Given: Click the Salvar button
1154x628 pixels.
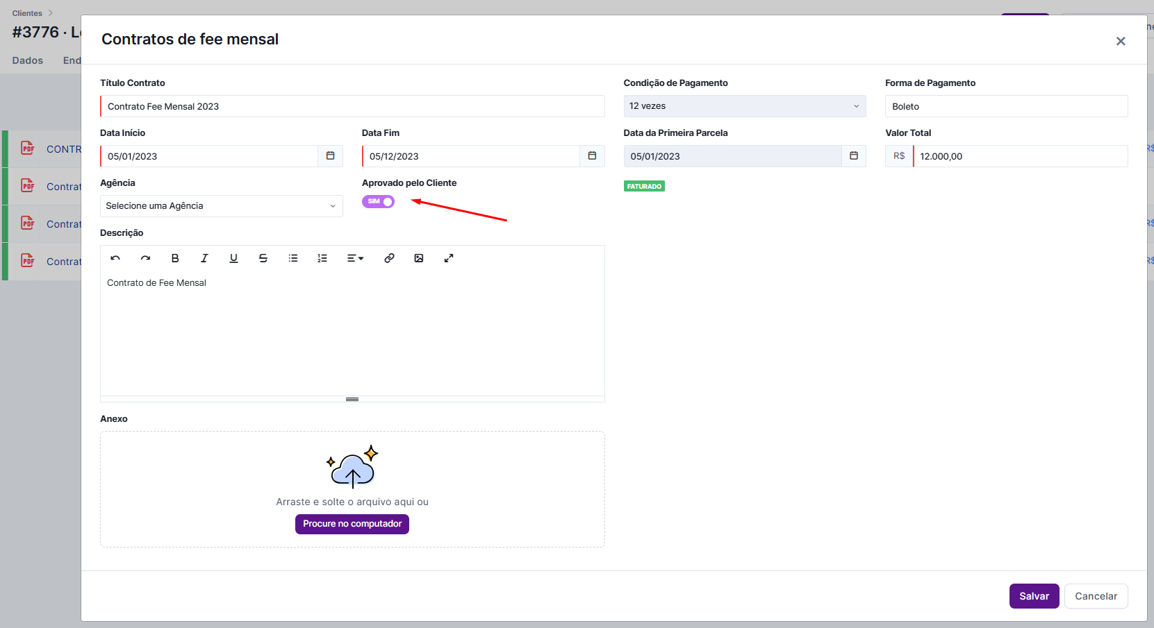Looking at the screenshot, I should point(1034,596).
